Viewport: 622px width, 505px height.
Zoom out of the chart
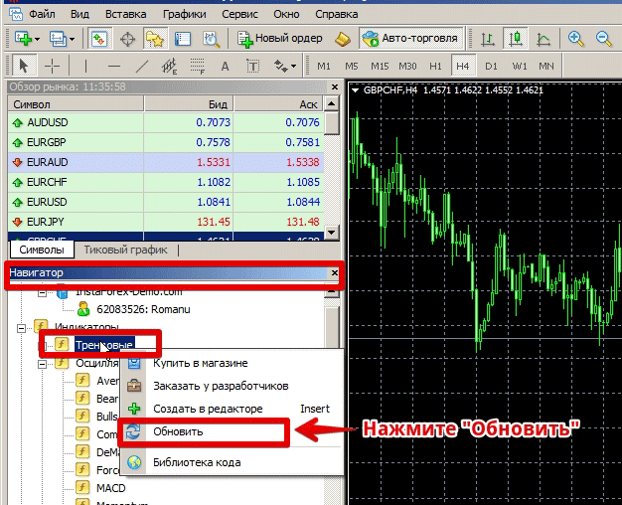click(x=602, y=39)
